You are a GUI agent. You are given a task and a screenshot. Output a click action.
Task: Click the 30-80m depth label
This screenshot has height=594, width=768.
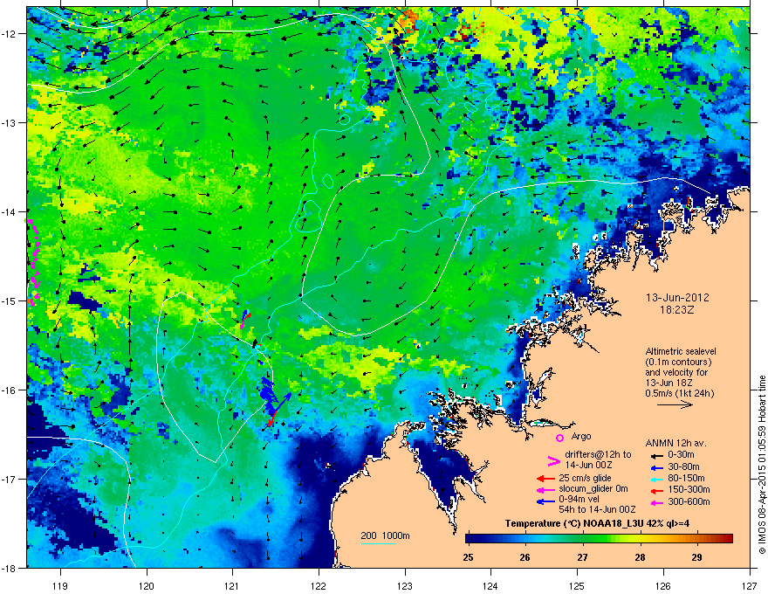coord(683,467)
